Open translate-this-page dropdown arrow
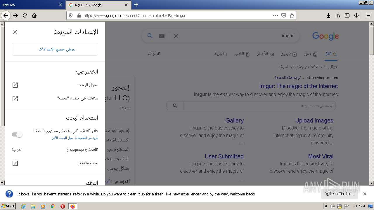The image size is (374, 210). click(x=303, y=78)
